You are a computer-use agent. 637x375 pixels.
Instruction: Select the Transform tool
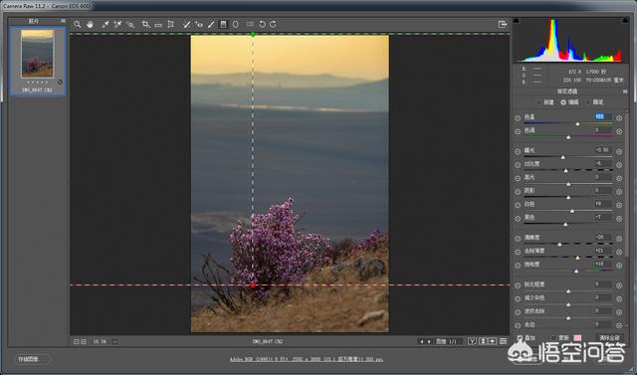pos(171,24)
